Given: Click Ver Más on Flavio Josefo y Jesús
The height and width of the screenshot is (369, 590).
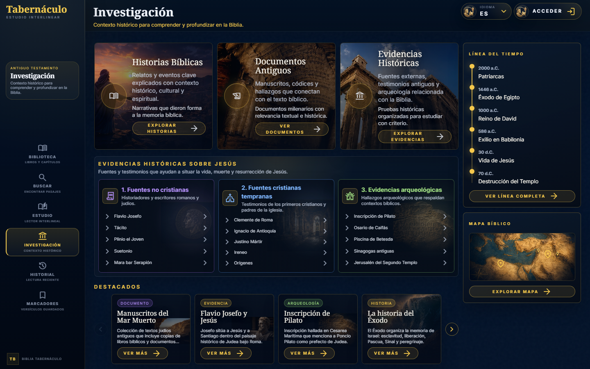Looking at the screenshot, I should 226,353.
